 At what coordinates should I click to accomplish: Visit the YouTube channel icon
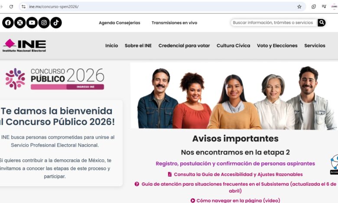(x=32, y=22)
